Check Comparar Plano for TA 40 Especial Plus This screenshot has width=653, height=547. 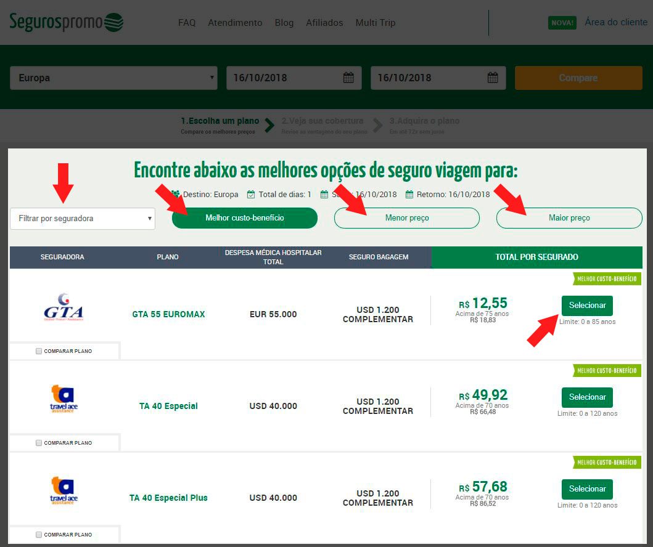coord(39,535)
